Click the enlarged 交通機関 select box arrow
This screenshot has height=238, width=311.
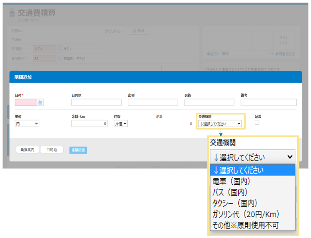pyautogui.click(x=289, y=157)
